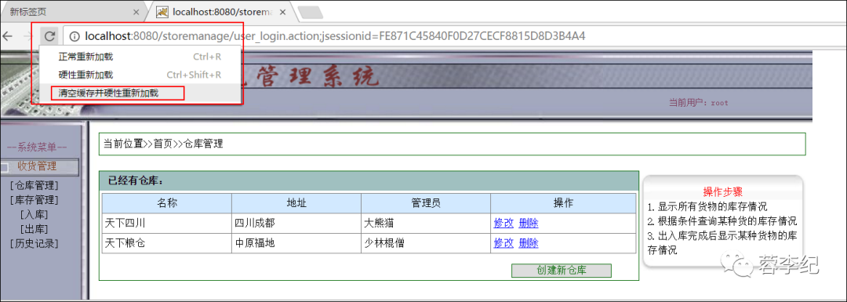The image size is (847, 302).
Task: Click the --系统菜单-- sidebar heading
Action: (37, 147)
